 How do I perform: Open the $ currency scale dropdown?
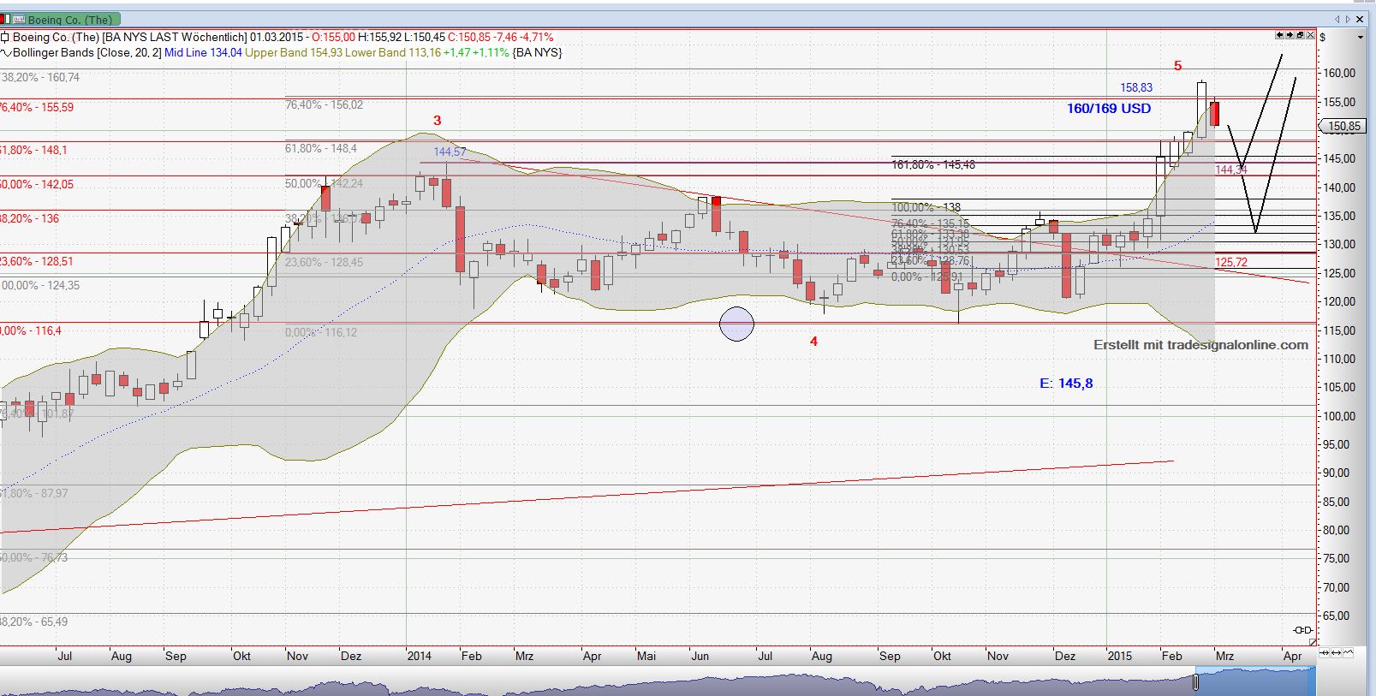tap(1360, 38)
